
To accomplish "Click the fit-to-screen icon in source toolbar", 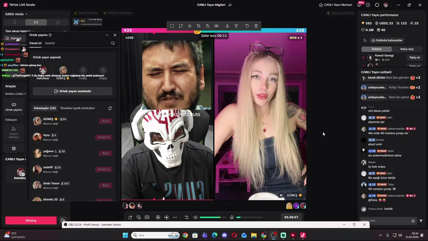I will click(x=172, y=26).
